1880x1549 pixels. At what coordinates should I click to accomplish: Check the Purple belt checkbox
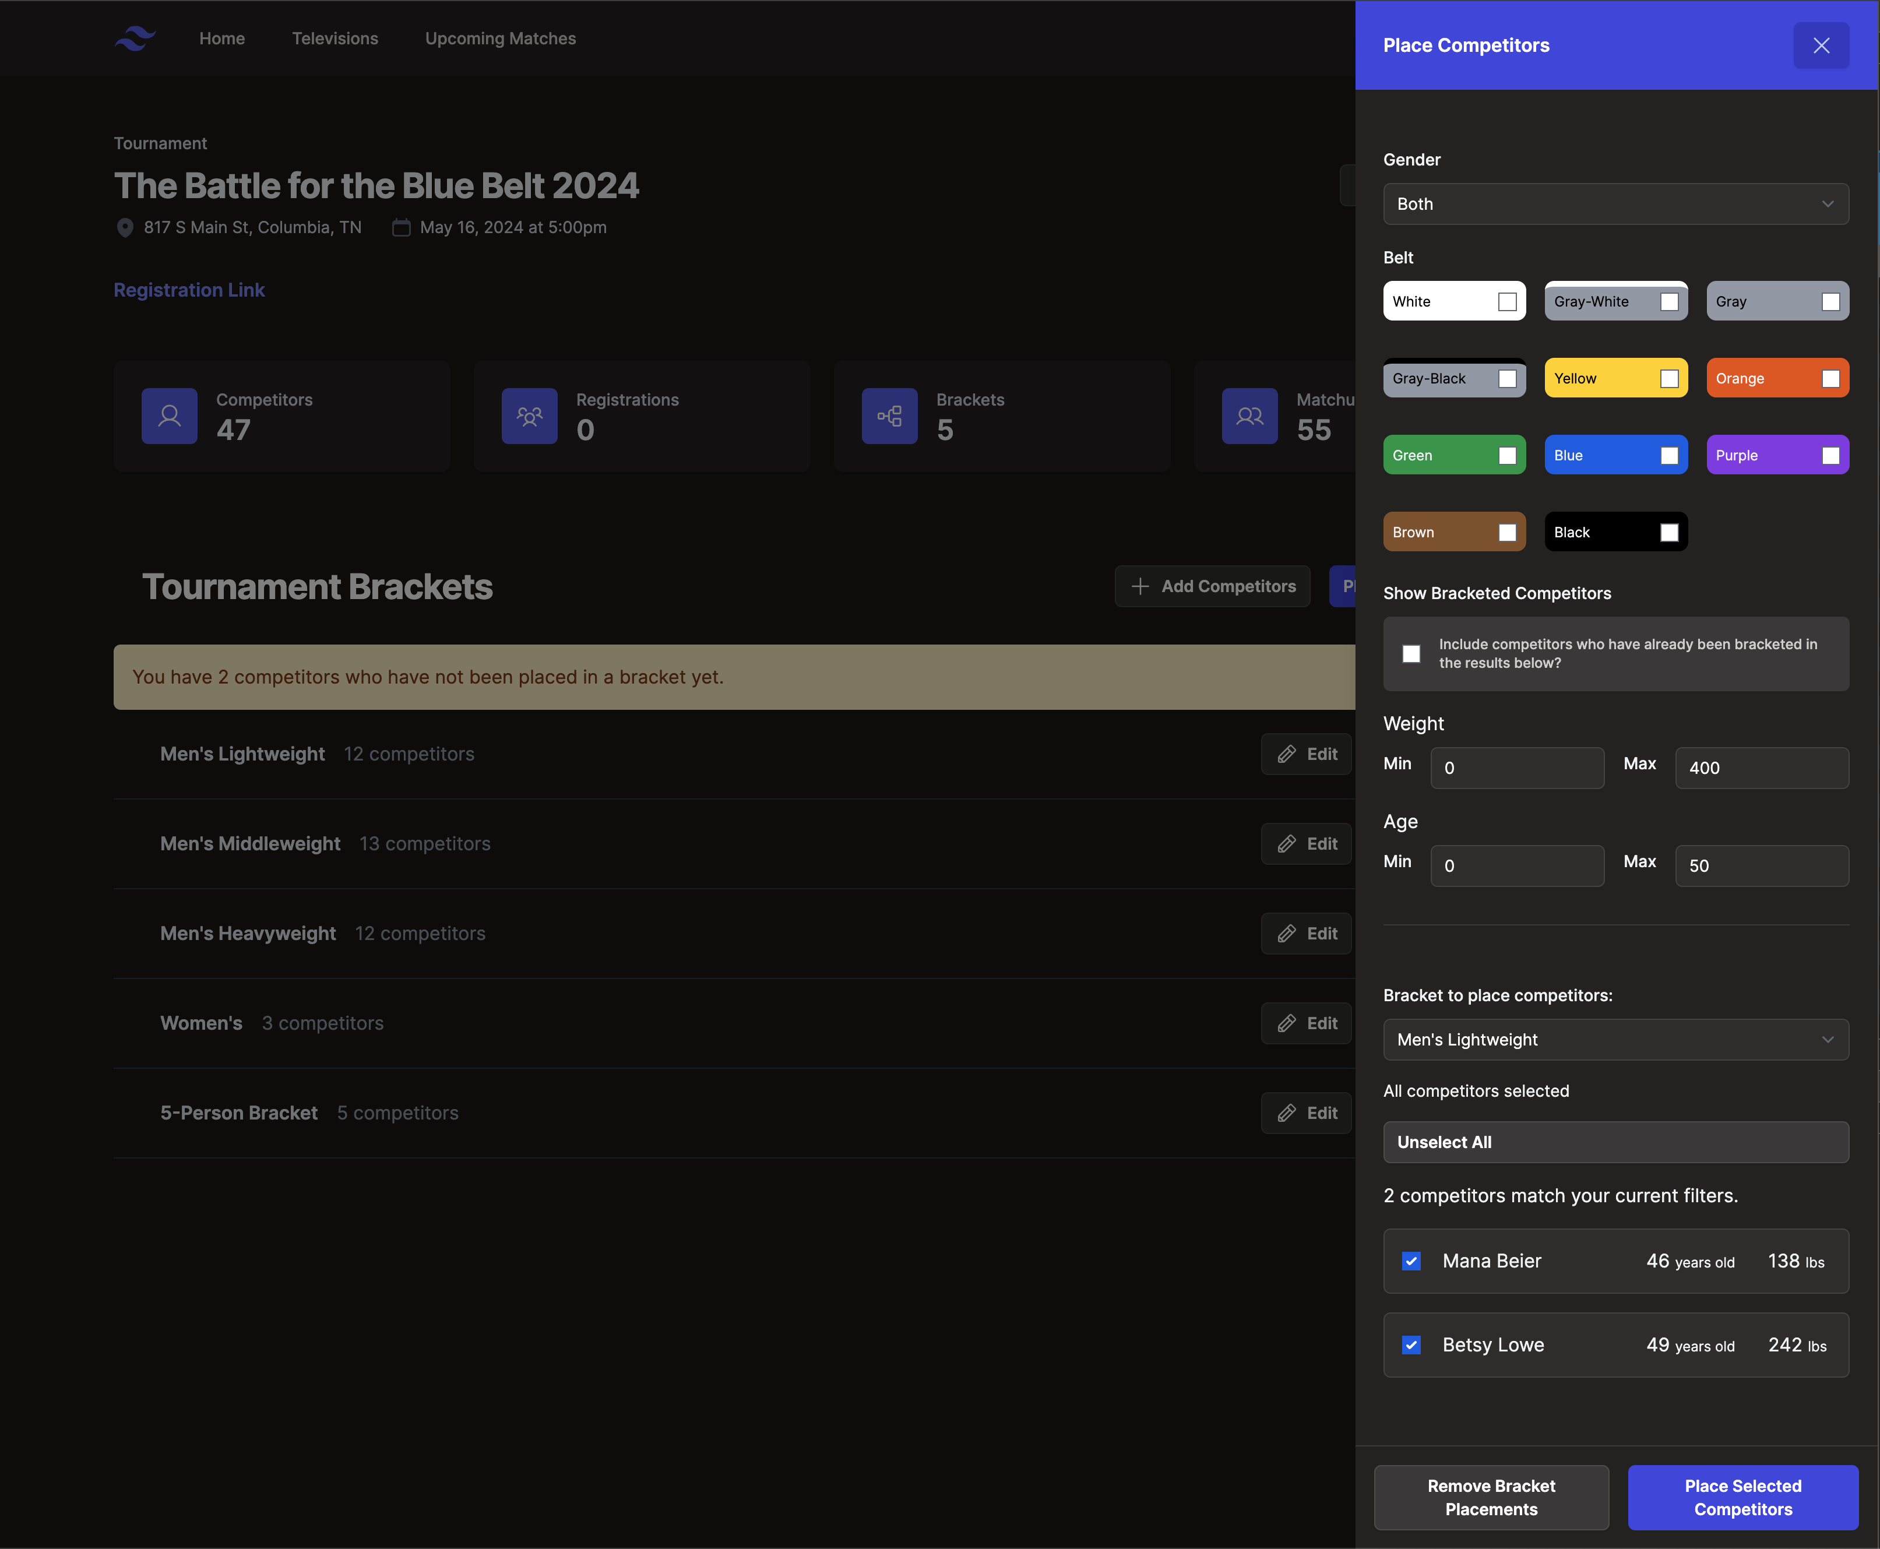click(1830, 456)
